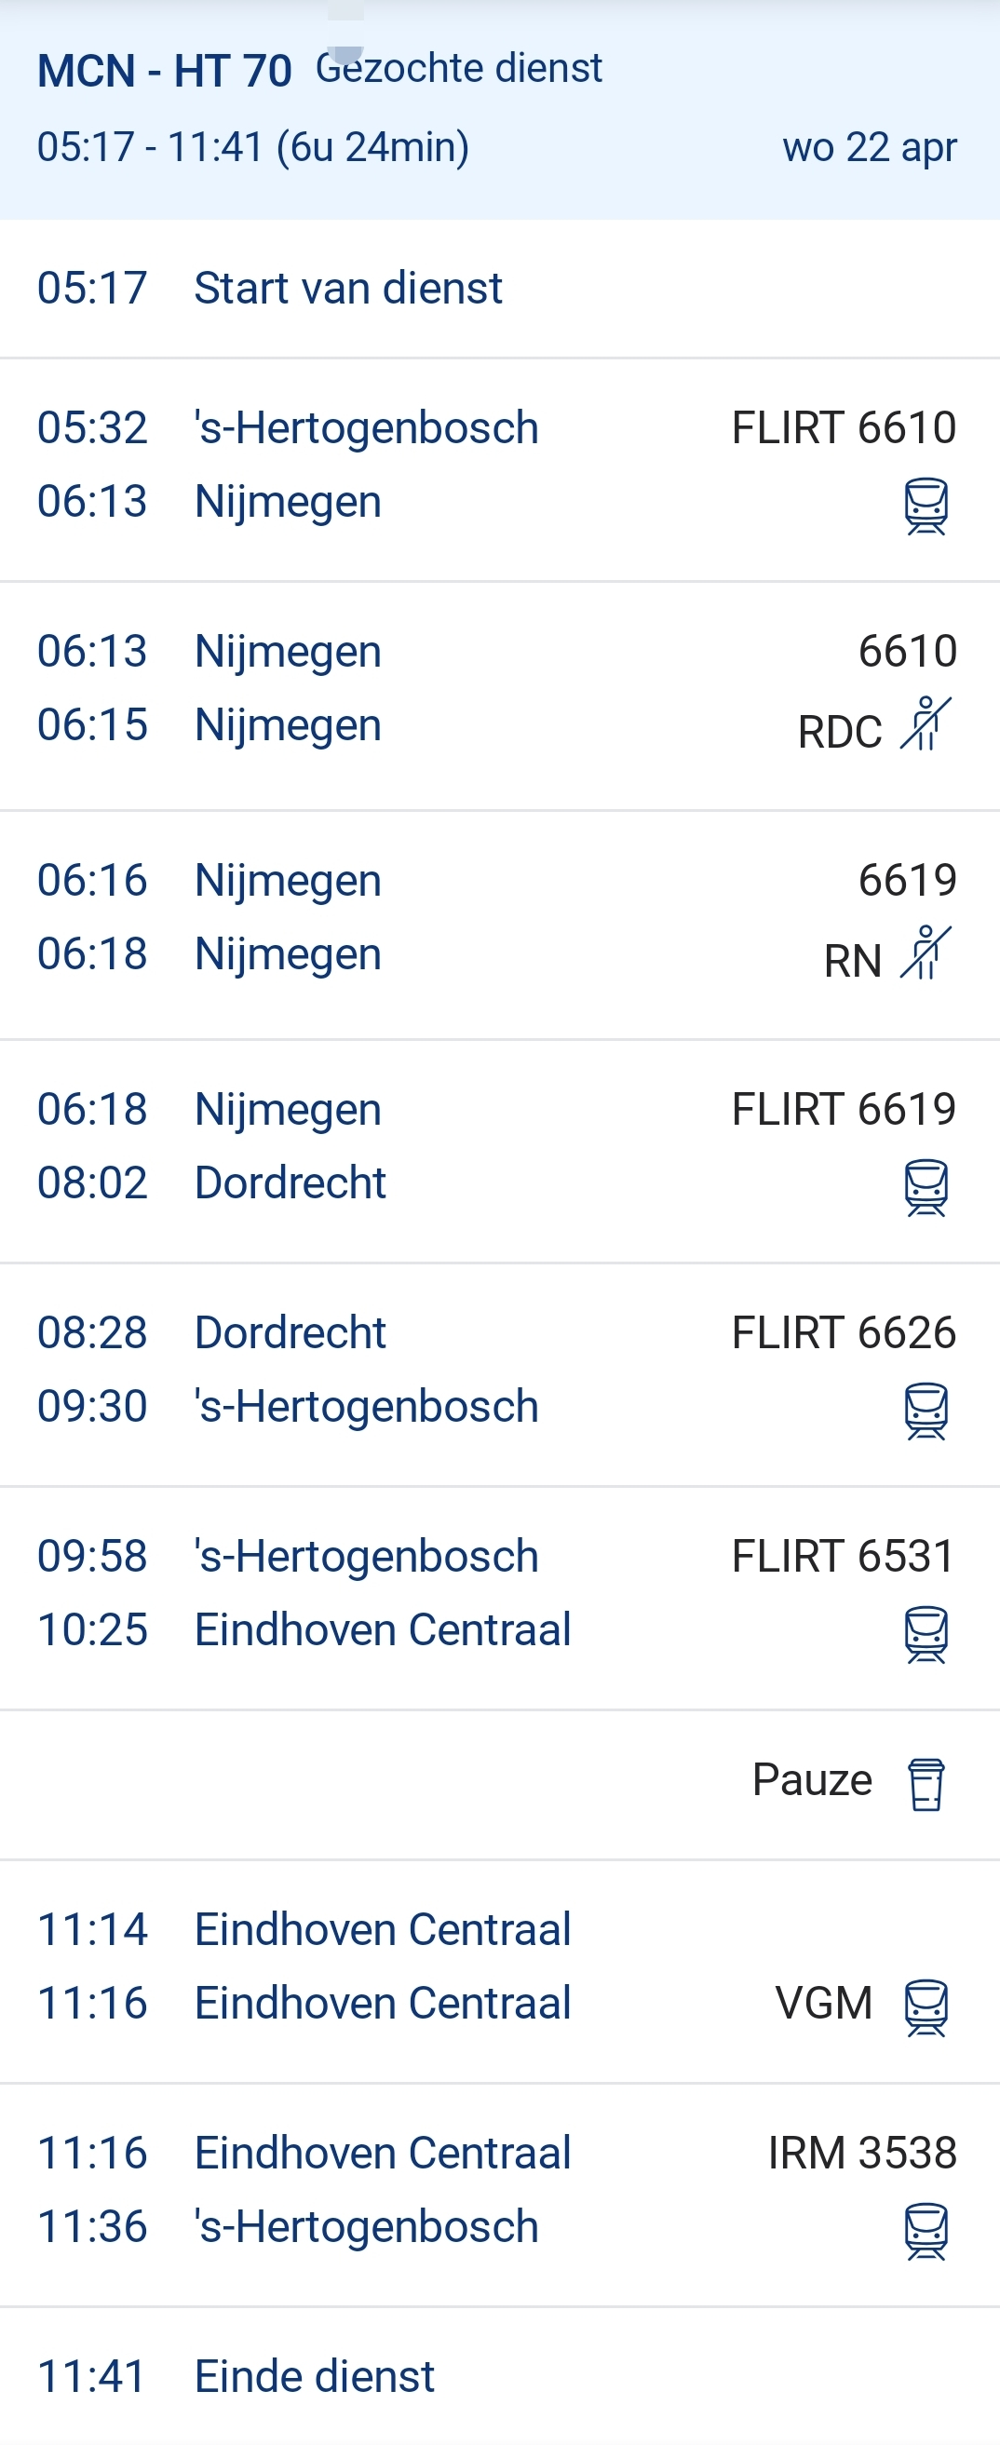Viewport: 1000px width, 2445px height.
Task: Tap the 11:14 Eindhoven Centraal entry
Action: tap(383, 1929)
